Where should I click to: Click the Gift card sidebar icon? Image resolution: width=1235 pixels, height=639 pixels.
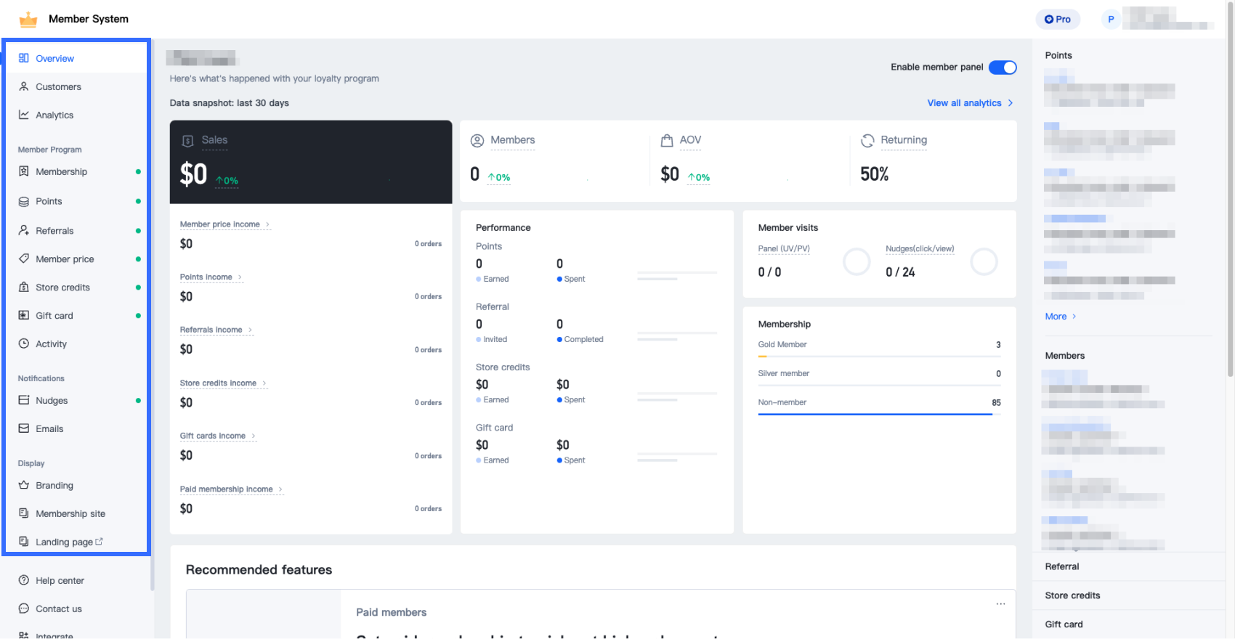[x=24, y=316]
